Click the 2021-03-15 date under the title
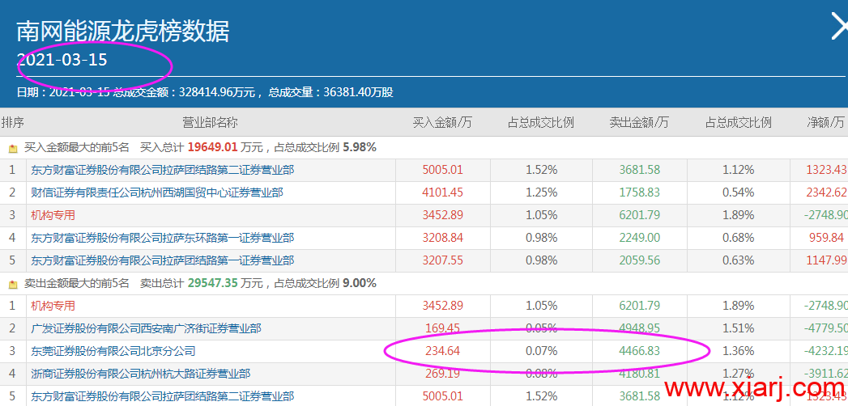848x406 pixels. [x=62, y=60]
